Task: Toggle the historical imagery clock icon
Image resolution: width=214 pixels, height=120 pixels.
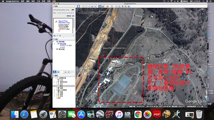Action: click(100, 6)
